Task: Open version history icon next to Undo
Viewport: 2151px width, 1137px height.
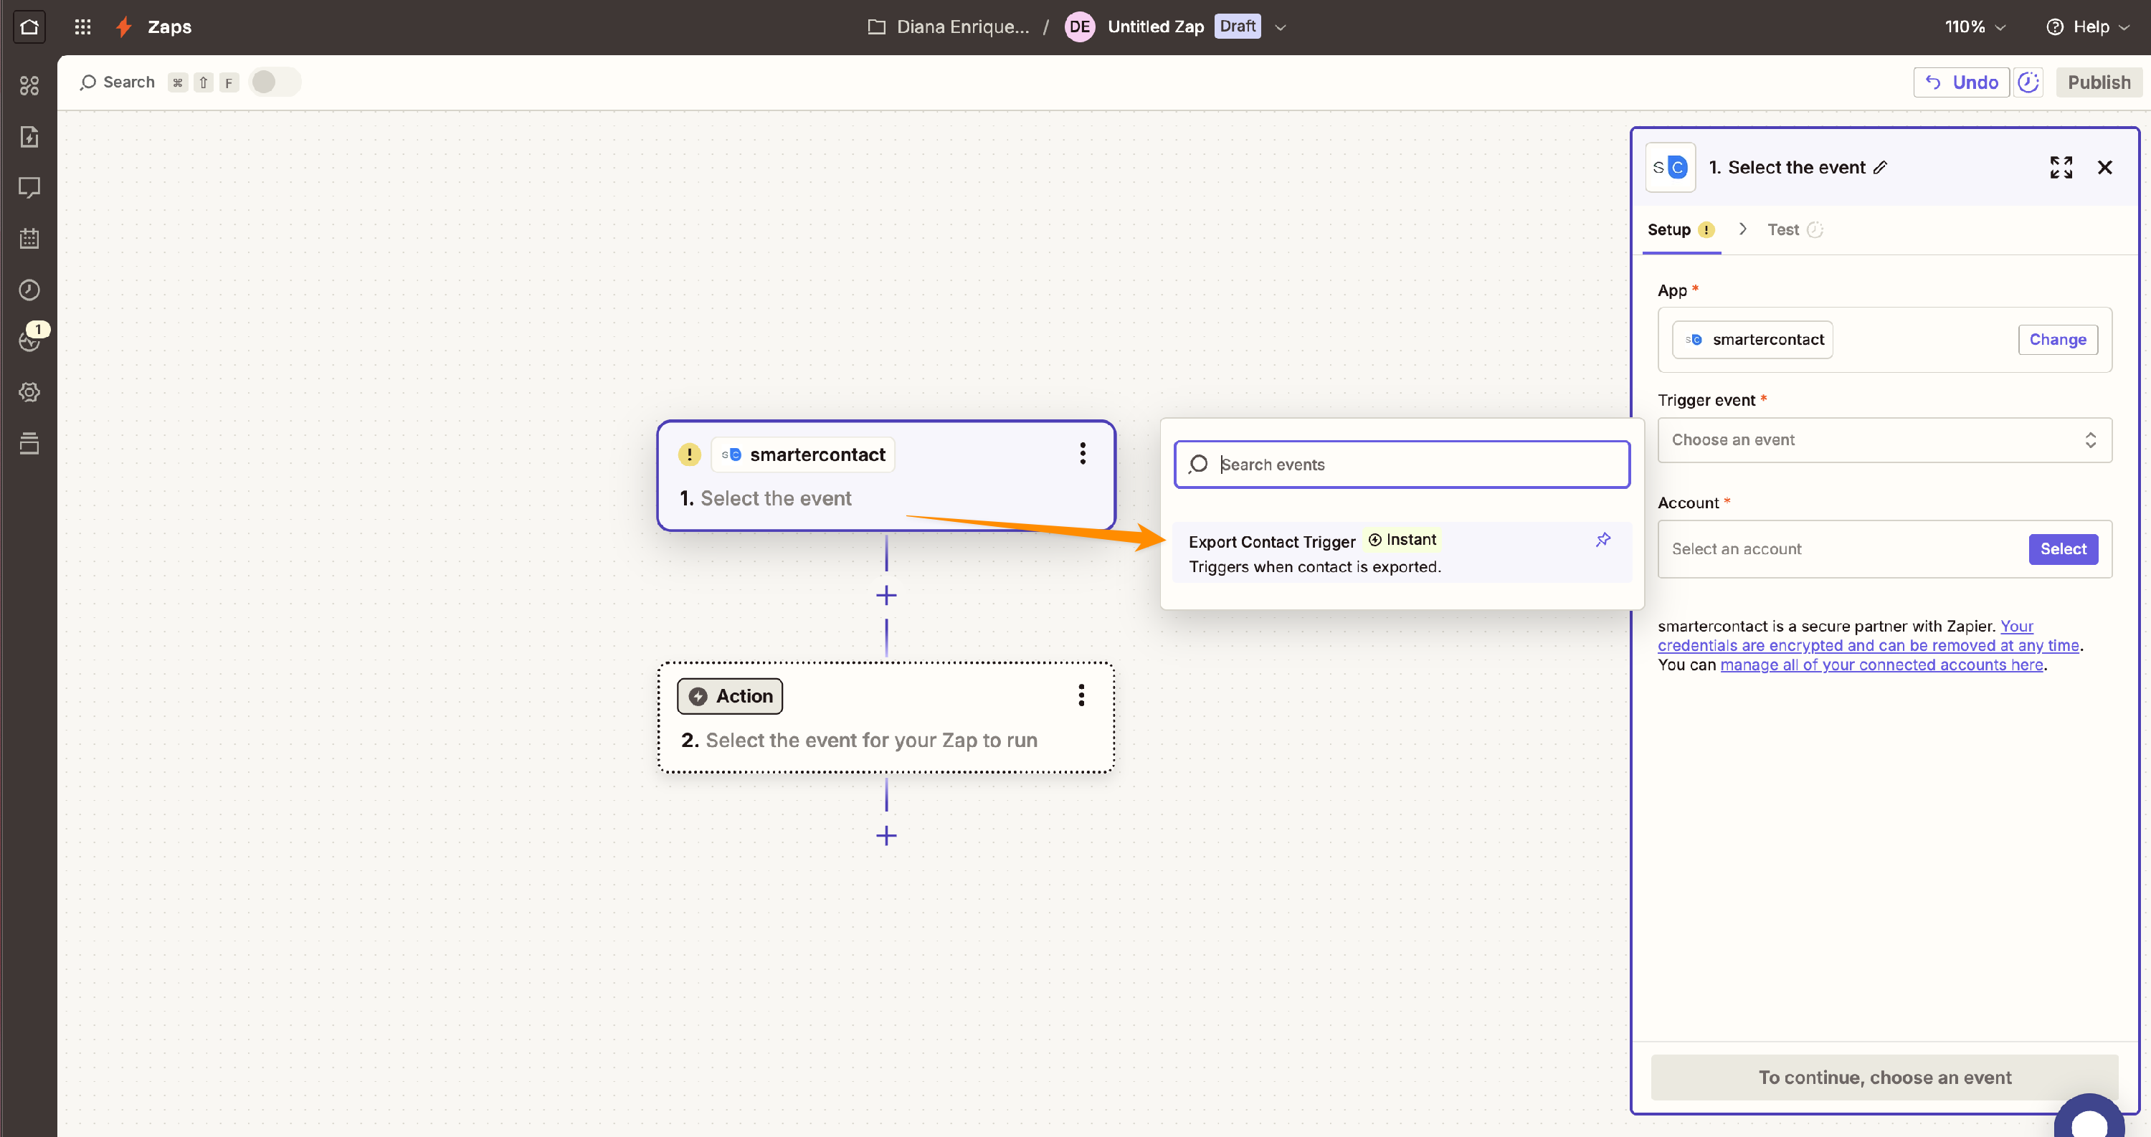Action: 2028,82
